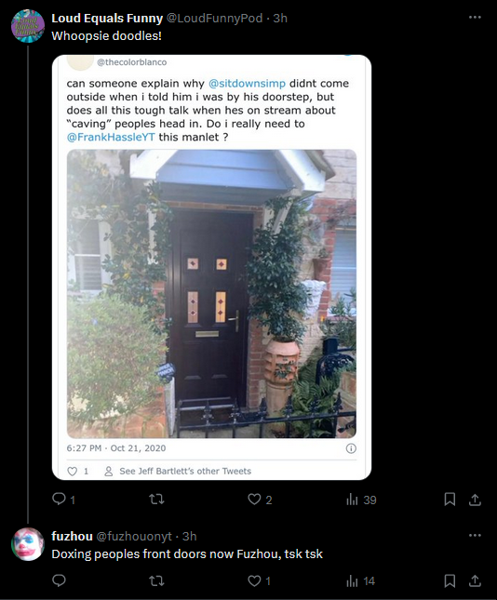Share fuzhou's reply
This screenshot has height=600, width=497.
coord(475,580)
